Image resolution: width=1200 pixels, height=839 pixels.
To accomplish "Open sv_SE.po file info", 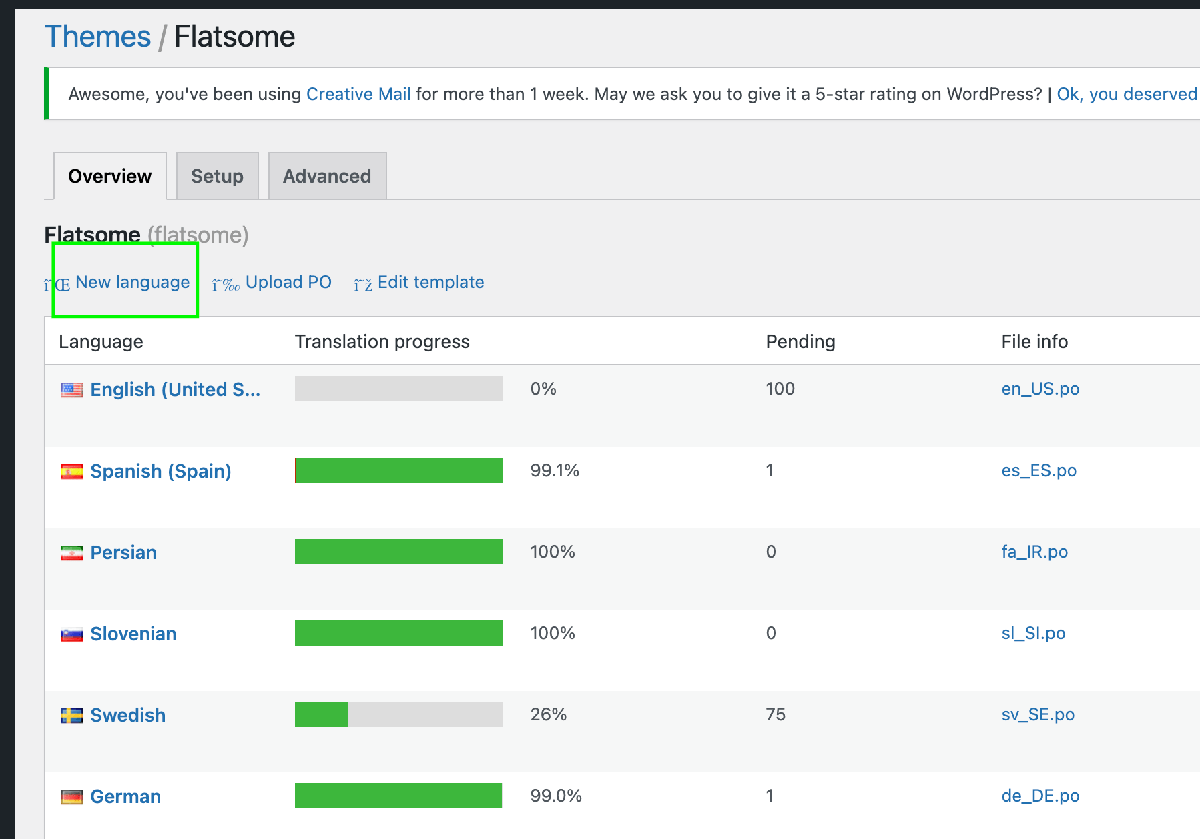I will [x=1038, y=714].
